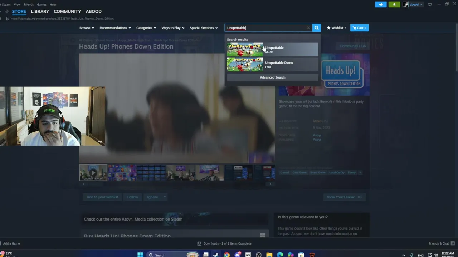Click Advanced Search in the search results
Image resolution: width=458 pixels, height=257 pixels.
272,77
